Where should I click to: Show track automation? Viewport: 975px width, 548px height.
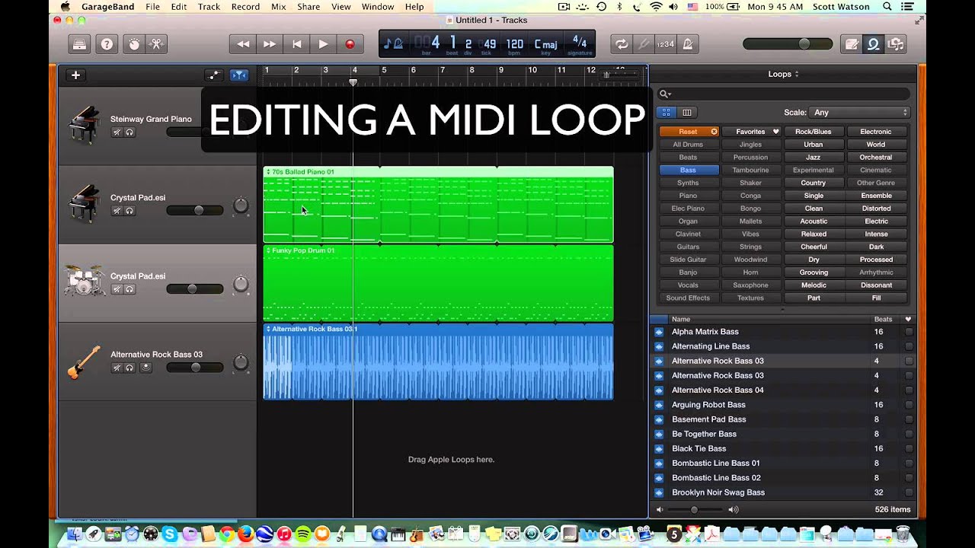pyautogui.click(x=214, y=75)
